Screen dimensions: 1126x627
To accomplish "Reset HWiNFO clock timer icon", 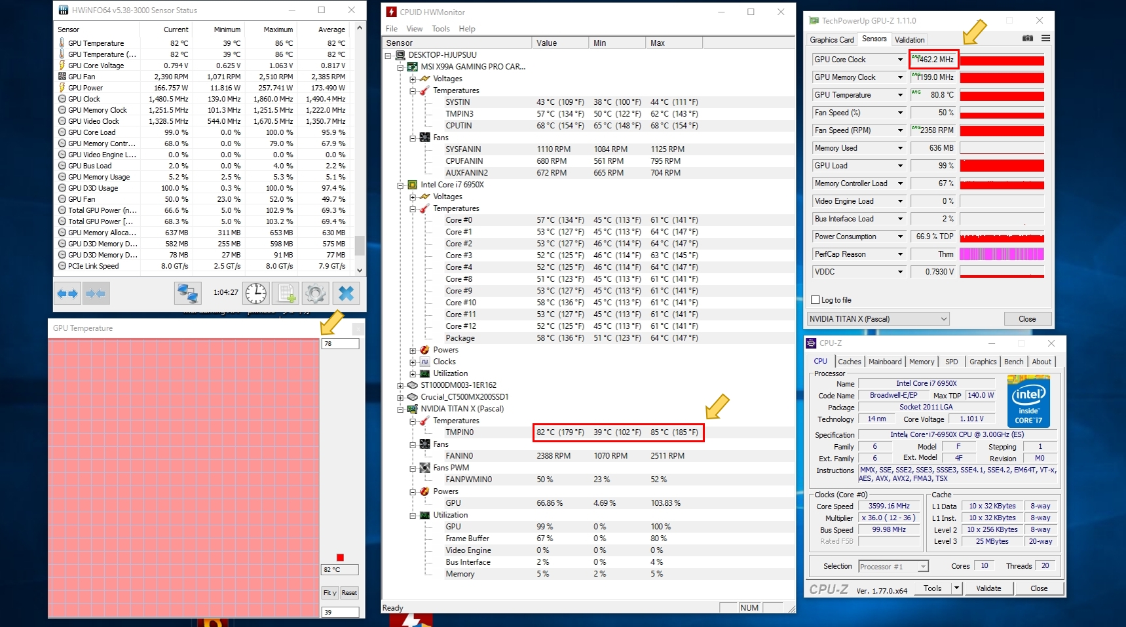I will (256, 294).
